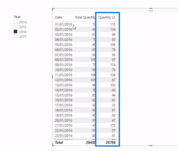Click the 23/01/2016 date cell
This screenshot has width=178, height=151.
pyautogui.click(x=63, y=136)
